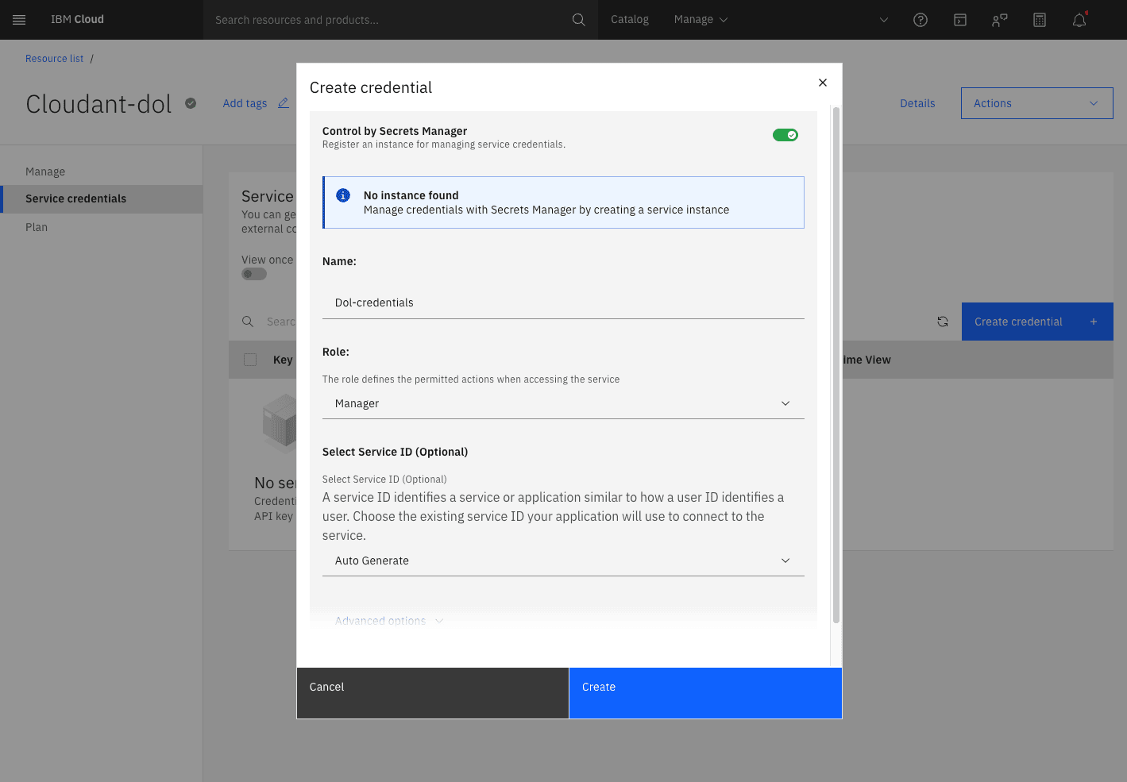Click the Add tags link

pyautogui.click(x=245, y=103)
